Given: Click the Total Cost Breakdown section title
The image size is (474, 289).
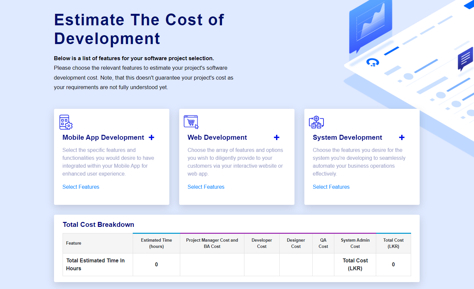Looking at the screenshot, I should [x=98, y=225].
